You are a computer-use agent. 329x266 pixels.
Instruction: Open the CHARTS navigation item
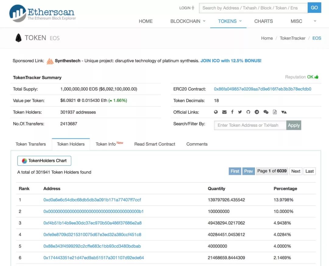(x=264, y=21)
